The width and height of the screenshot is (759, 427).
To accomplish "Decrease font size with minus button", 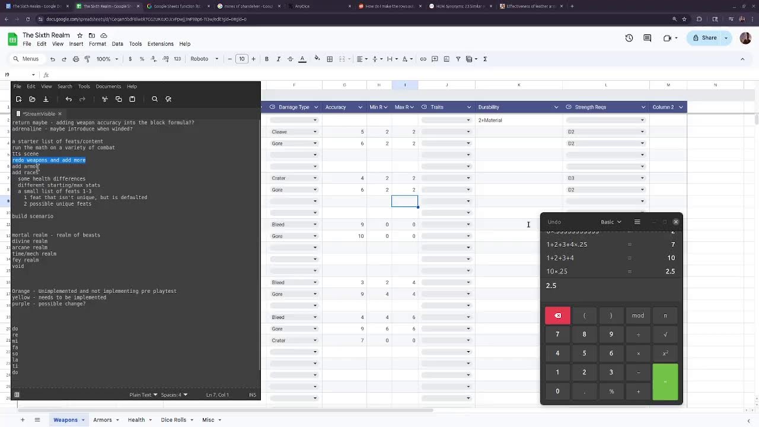I will pyautogui.click(x=229, y=59).
